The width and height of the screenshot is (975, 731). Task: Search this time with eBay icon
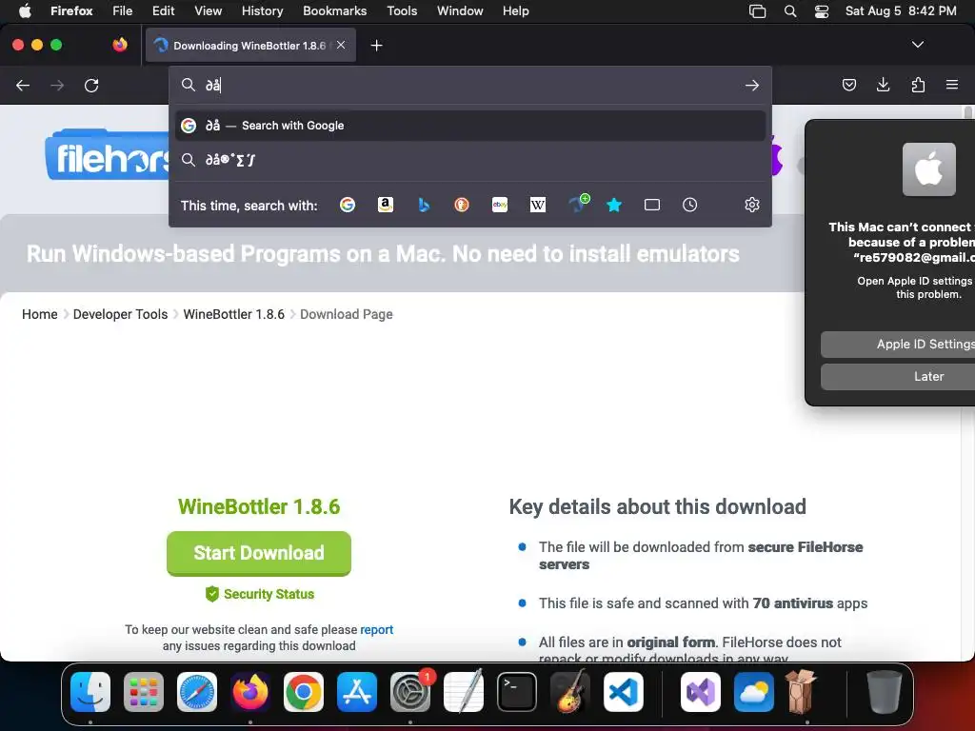click(x=499, y=205)
